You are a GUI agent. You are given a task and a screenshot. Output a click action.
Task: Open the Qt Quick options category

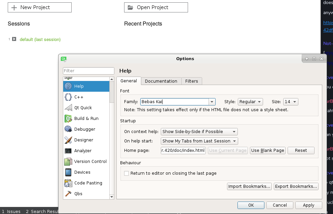pyautogui.click(x=86, y=108)
